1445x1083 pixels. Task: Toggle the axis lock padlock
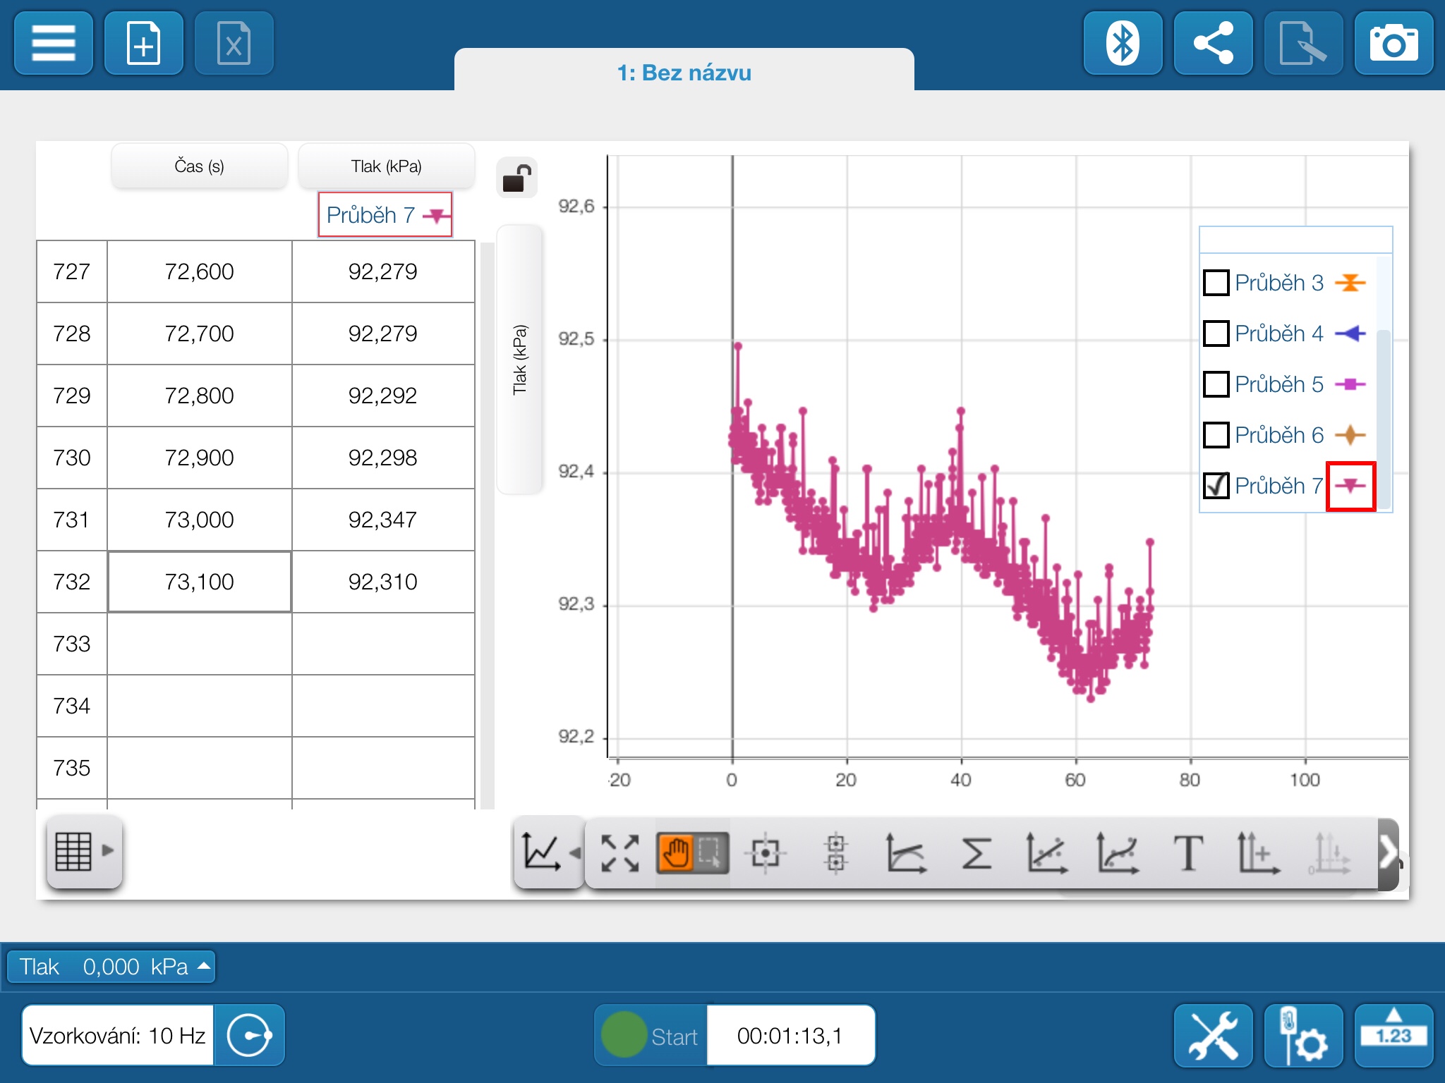pyautogui.click(x=517, y=178)
